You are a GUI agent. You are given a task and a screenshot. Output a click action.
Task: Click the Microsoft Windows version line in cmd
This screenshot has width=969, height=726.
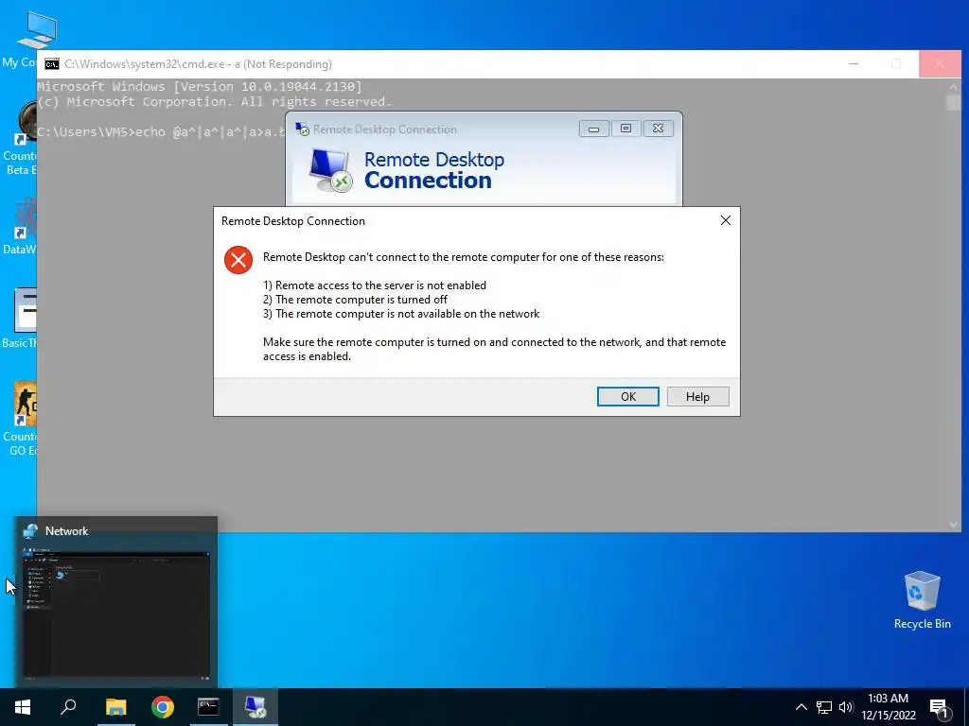click(x=200, y=86)
